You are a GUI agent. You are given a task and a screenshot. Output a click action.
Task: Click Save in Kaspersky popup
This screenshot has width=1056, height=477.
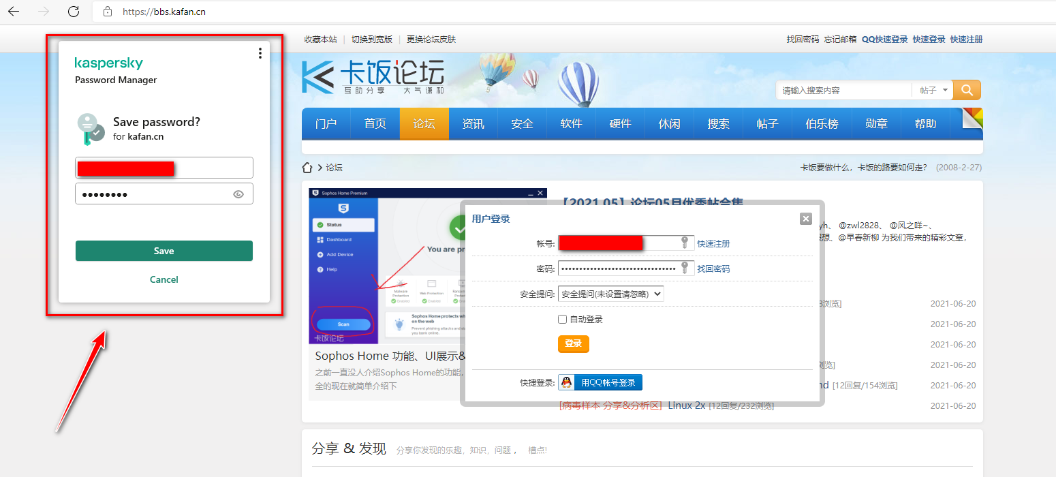164,251
